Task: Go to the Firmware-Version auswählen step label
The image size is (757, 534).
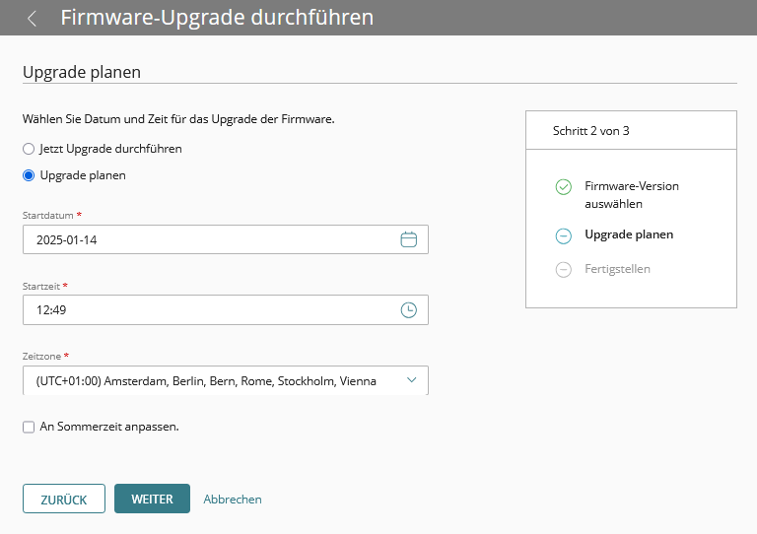Action: click(631, 194)
